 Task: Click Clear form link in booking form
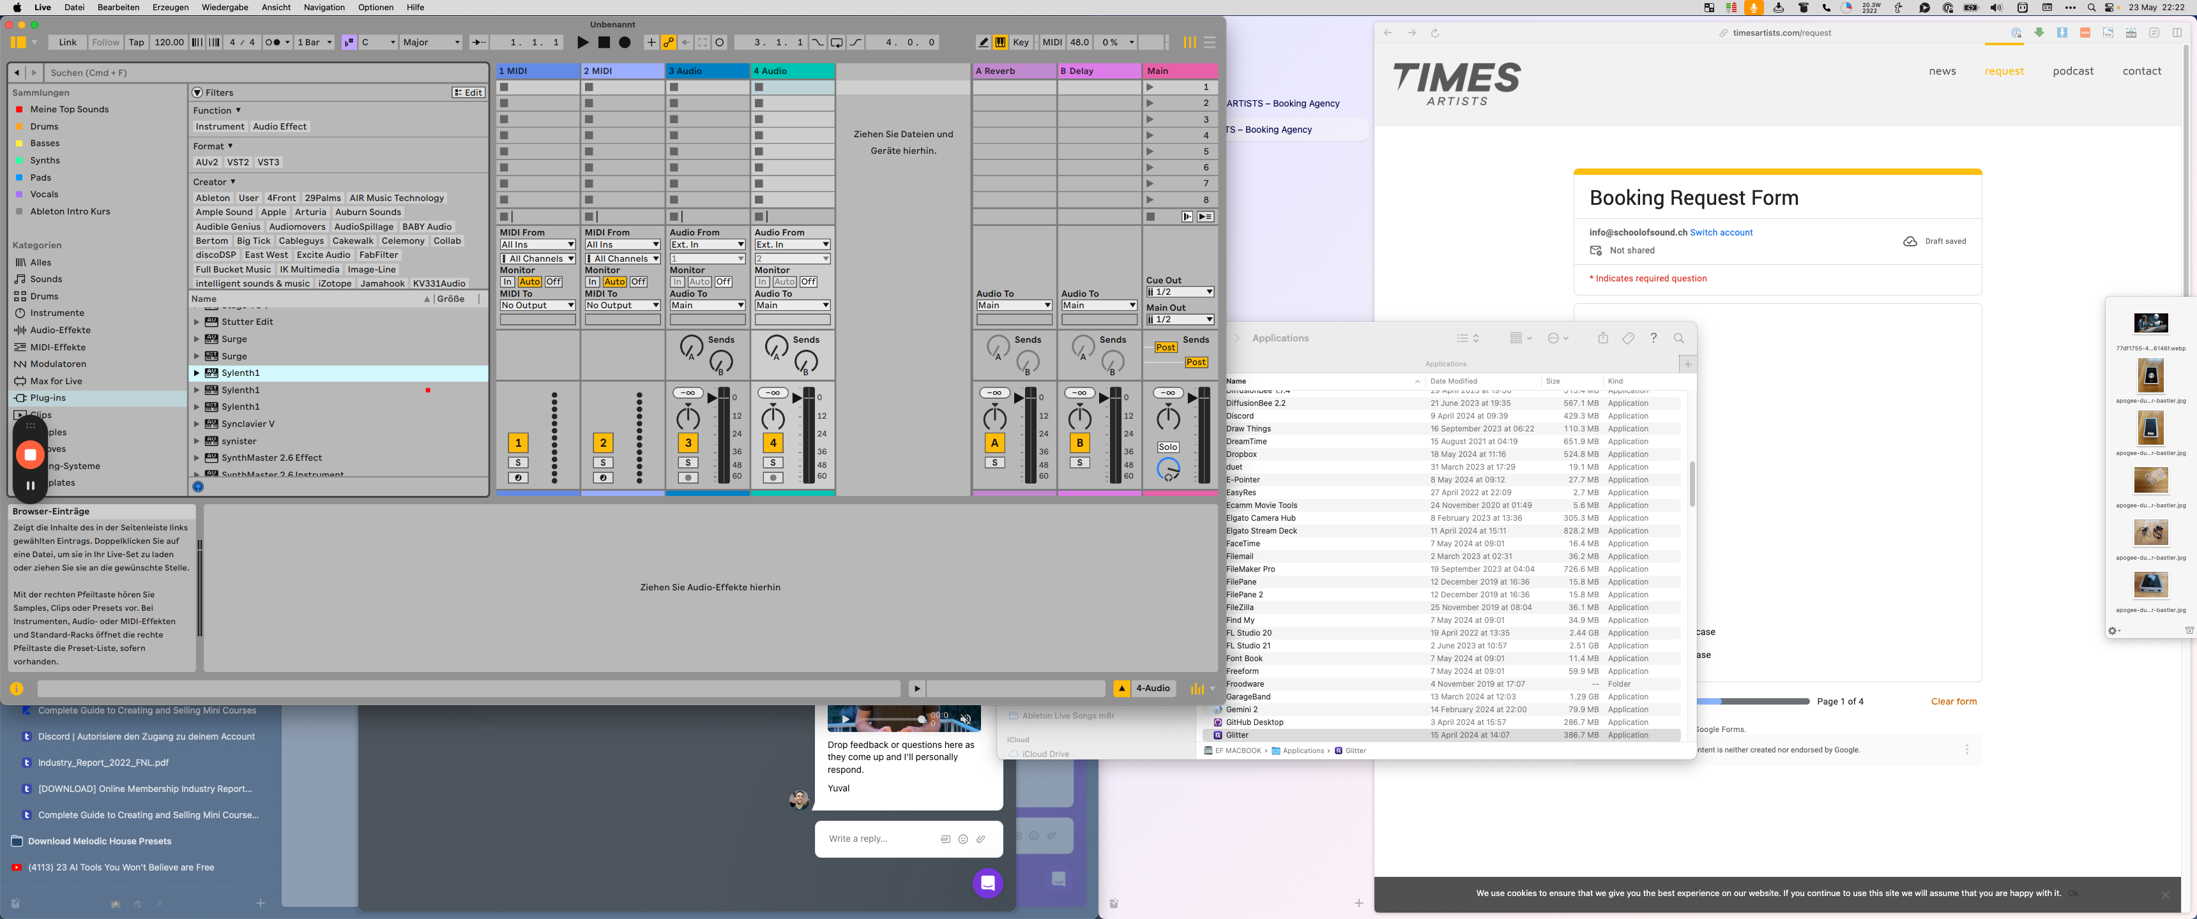coord(1953,701)
